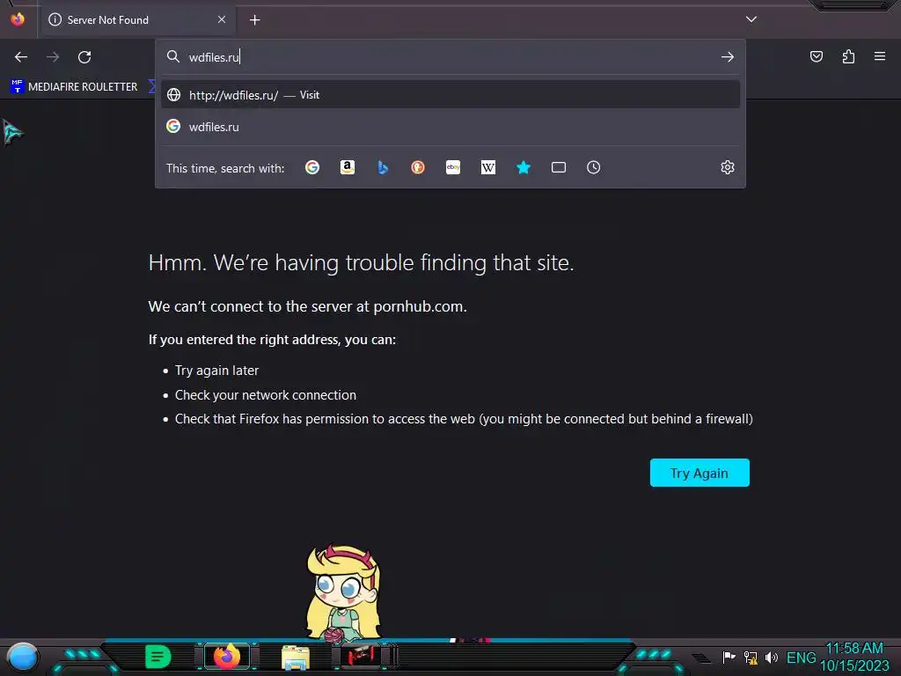The image size is (901, 676).
Task: Click the Try Again button
Action: (x=700, y=473)
